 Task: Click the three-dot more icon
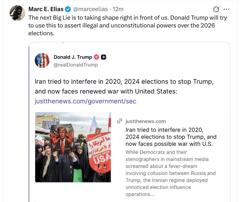point(226,9)
